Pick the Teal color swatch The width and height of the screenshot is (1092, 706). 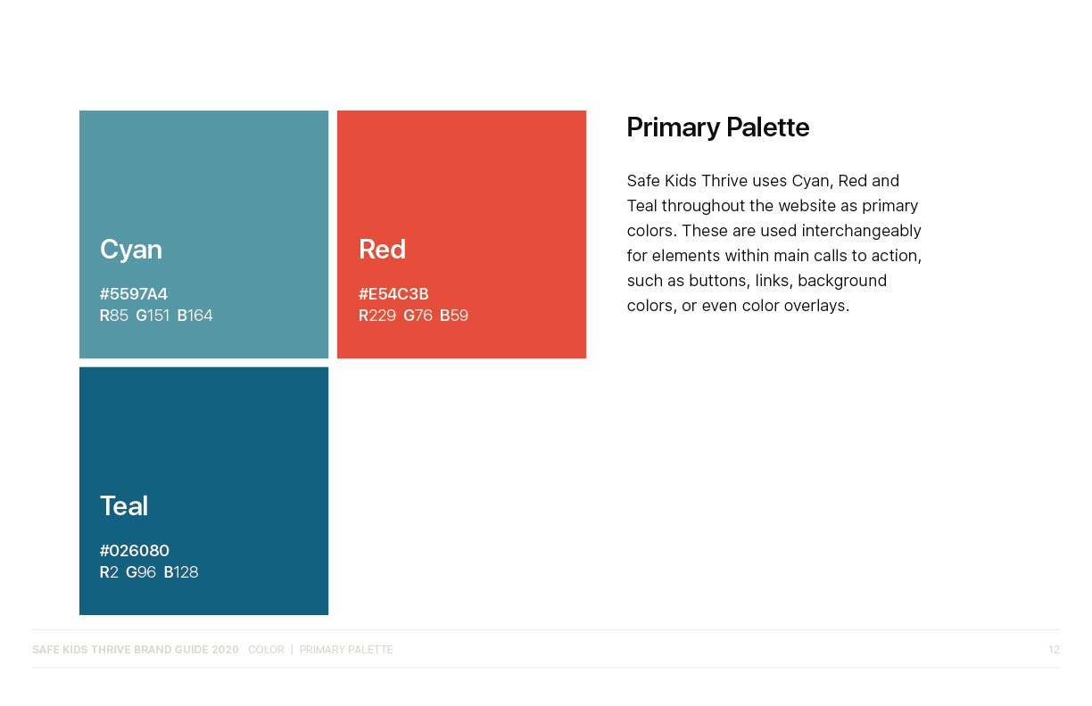click(x=203, y=491)
